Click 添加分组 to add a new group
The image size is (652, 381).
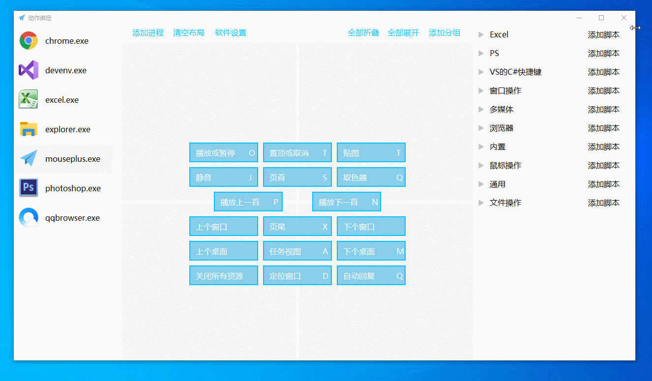click(x=444, y=32)
